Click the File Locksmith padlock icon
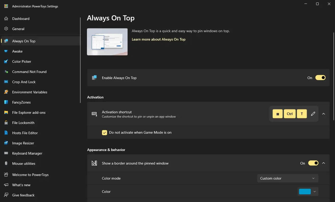 pos(6,123)
